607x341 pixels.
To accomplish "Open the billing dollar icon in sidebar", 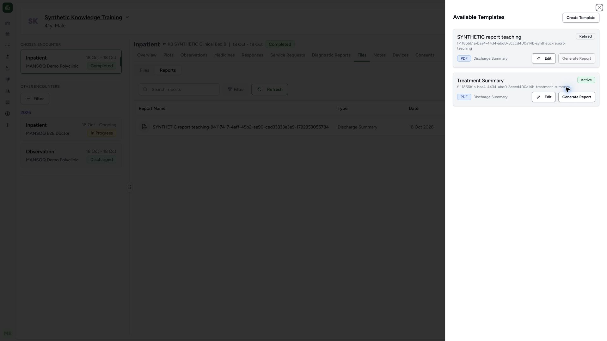I will [x=8, y=114].
